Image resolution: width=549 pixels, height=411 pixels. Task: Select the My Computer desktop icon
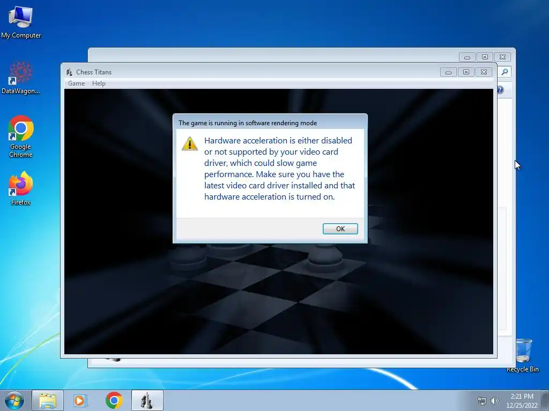pos(21,22)
